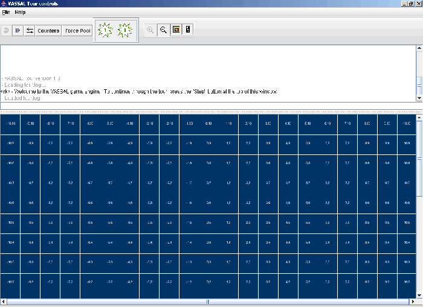Select map cell labeled -10,10
Viewport: 423px width, 307px height.
pyautogui.click(x=10, y=124)
